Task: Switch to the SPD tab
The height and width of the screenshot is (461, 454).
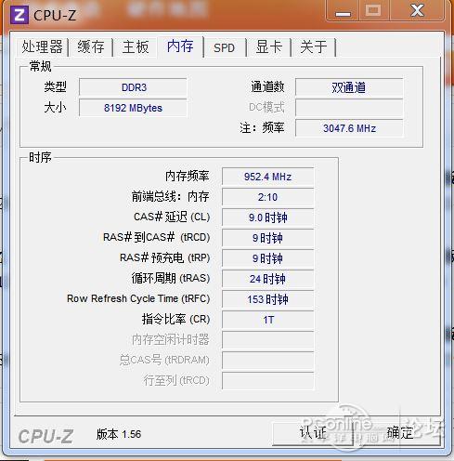Action: click(225, 47)
